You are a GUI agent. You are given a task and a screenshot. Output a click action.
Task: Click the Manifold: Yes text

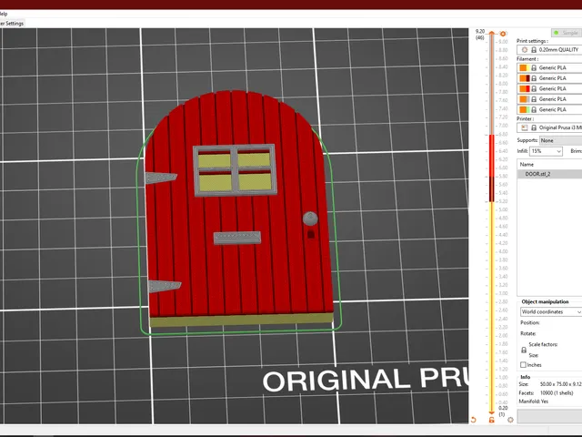[x=533, y=401]
